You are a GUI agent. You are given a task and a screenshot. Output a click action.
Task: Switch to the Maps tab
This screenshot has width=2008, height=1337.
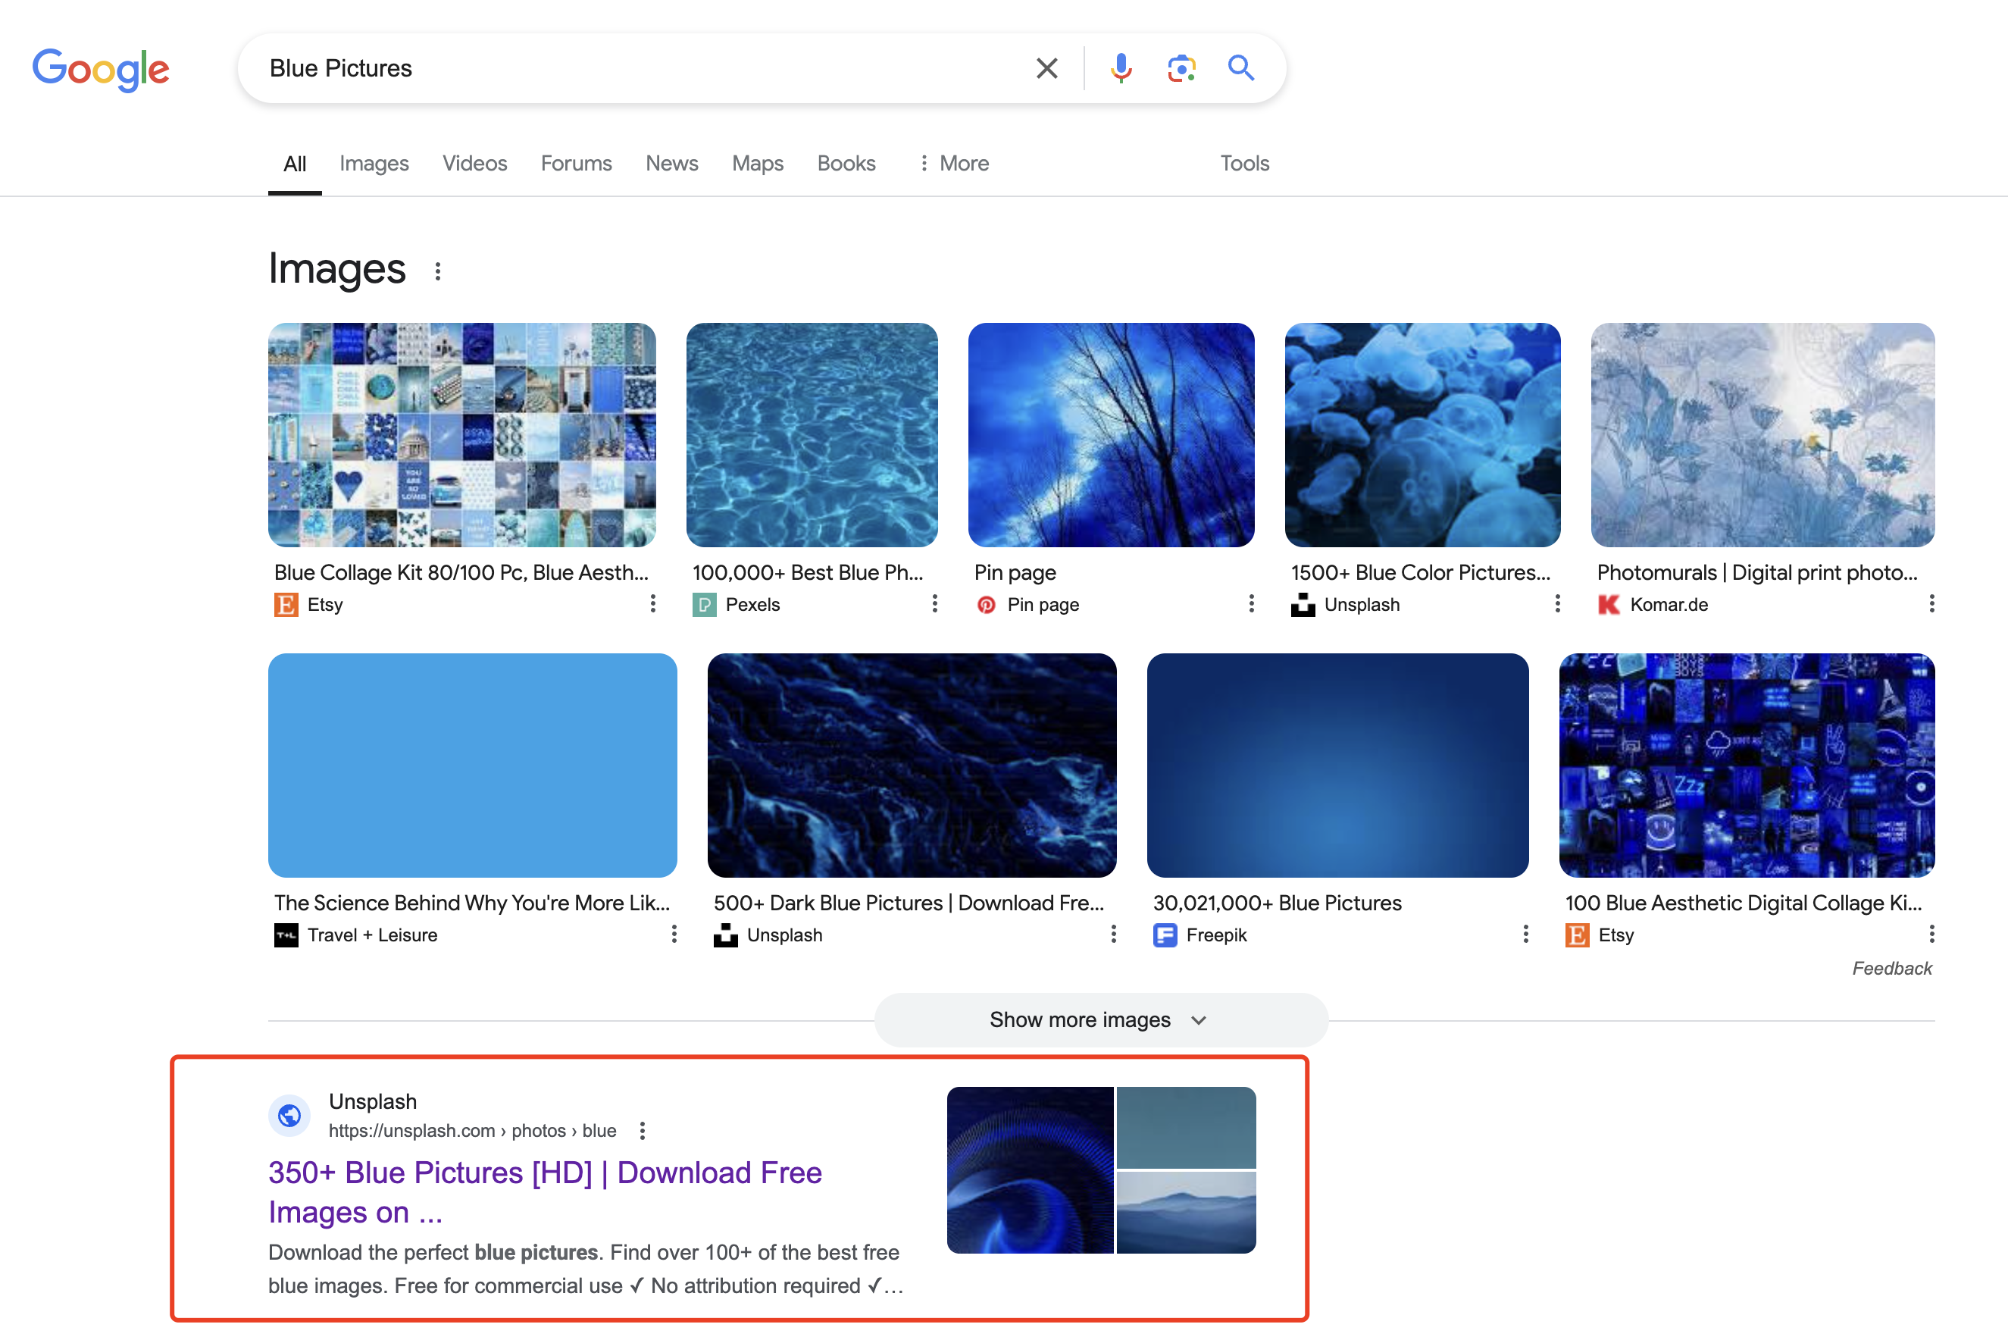758,163
